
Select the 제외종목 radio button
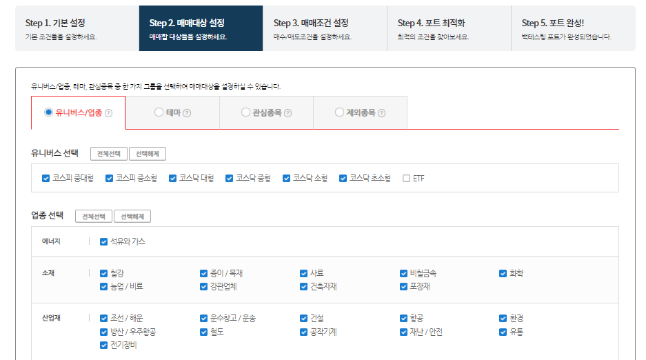pos(339,112)
